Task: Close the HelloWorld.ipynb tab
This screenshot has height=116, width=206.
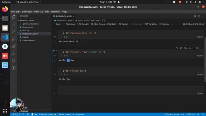Action: (74, 16)
